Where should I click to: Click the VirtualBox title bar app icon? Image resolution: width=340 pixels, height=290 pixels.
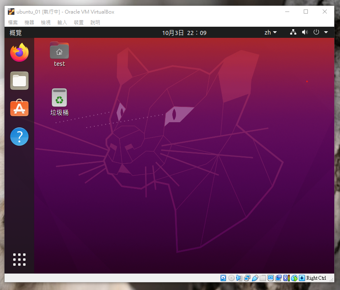[x=11, y=12]
